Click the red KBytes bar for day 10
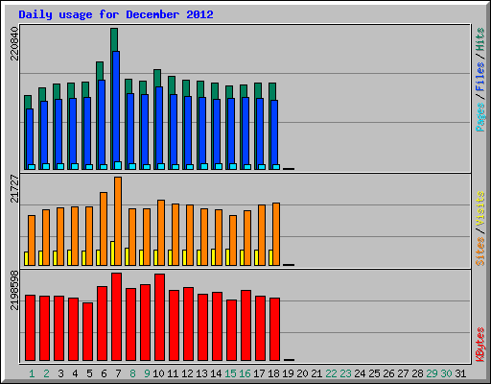The image size is (491, 384). pos(159,317)
